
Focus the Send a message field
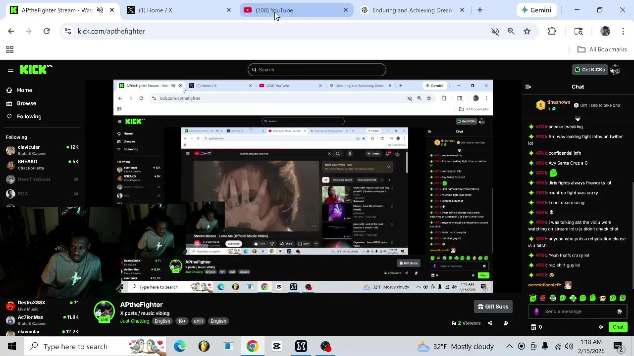pos(578,311)
